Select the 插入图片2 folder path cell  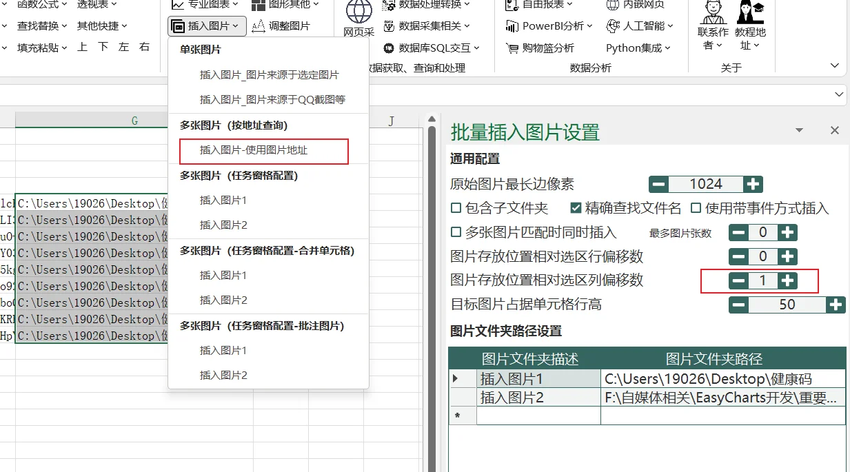pyautogui.click(x=723, y=398)
